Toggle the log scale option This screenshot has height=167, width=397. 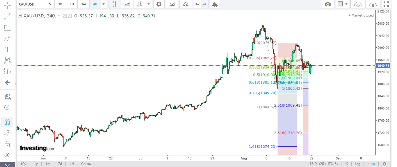coord(357,164)
